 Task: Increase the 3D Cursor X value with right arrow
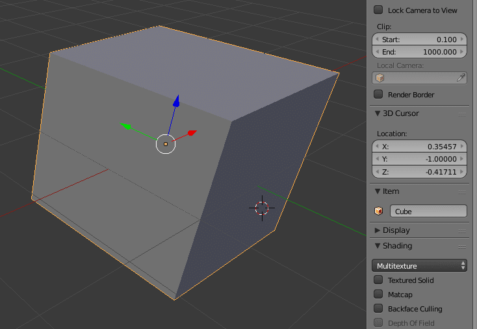(x=463, y=147)
